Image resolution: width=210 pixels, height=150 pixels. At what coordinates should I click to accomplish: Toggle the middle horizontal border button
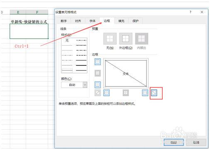tap(98, 73)
